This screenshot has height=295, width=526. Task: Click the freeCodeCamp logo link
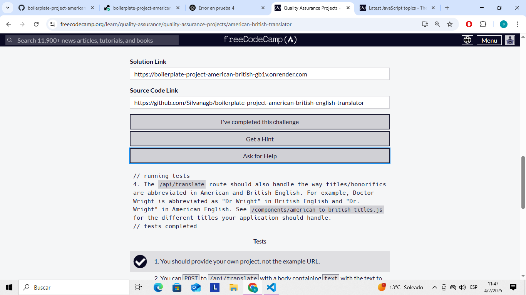point(260,40)
